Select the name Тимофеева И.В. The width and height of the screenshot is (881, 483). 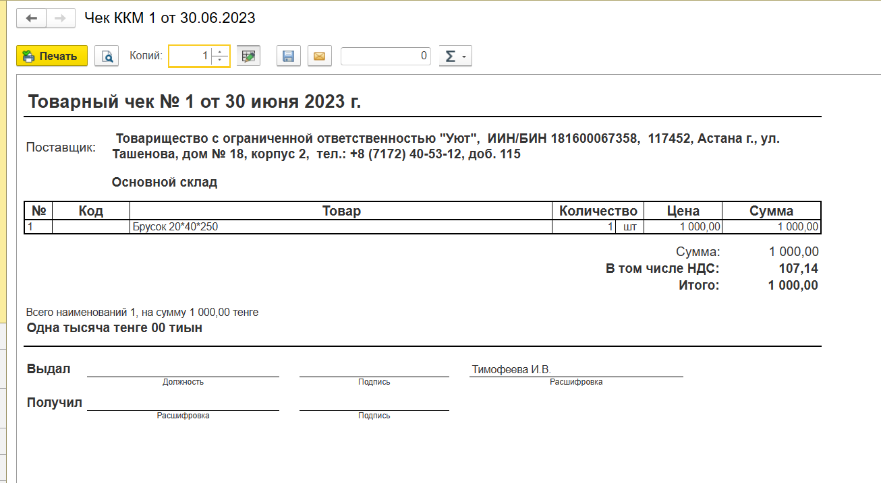[x=511, y=369]
